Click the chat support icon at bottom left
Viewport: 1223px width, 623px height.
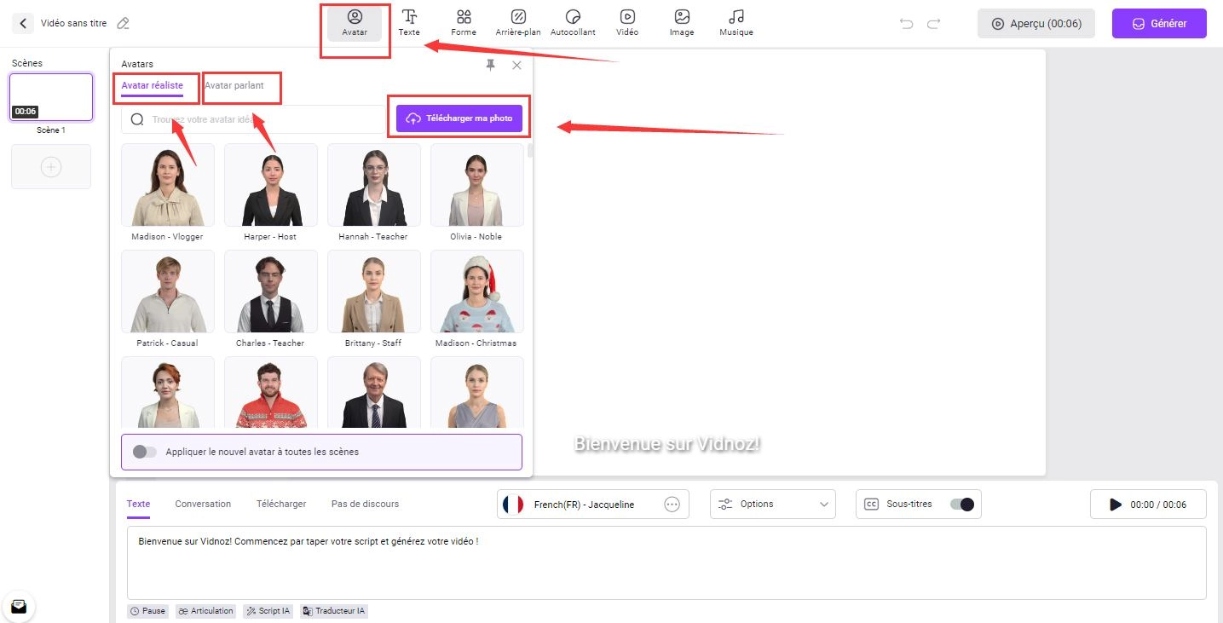(x=19, y=607)
